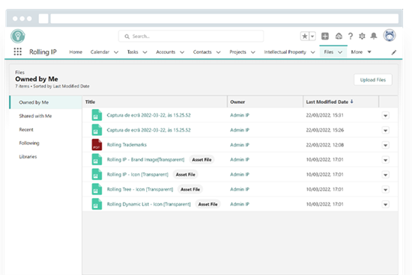The image size is (412, 275).
Task: Expand the Projects tab chevron
Action: coord(253,52)
